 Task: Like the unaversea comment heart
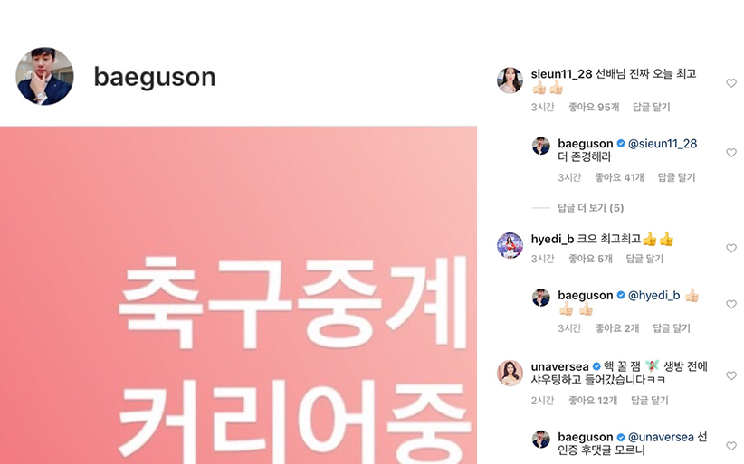coord(731,376)
